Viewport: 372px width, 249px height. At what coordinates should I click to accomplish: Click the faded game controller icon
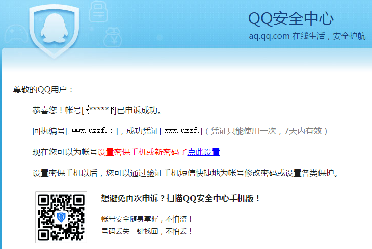(x=16, y=34)
